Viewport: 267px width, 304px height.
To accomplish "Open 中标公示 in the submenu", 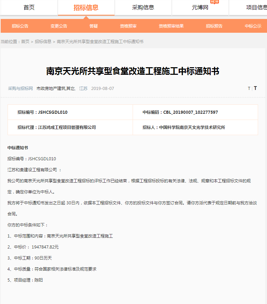I will (253, 26).
